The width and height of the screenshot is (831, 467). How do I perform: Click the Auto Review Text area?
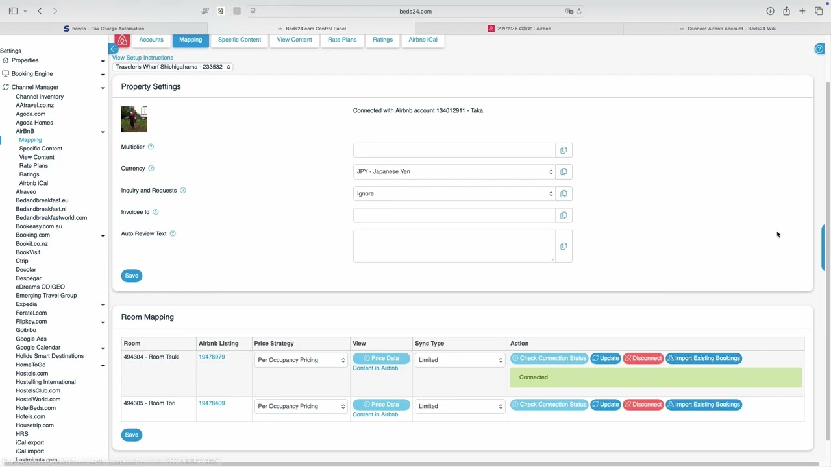[x=454, y=246]
